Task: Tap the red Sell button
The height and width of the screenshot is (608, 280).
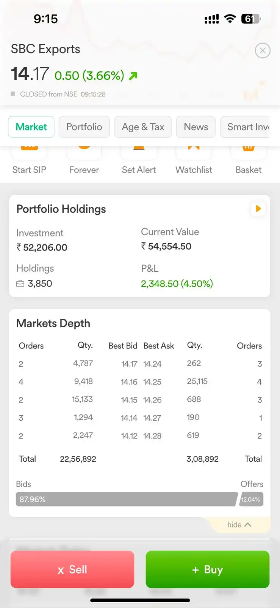Action: point(72,569)
